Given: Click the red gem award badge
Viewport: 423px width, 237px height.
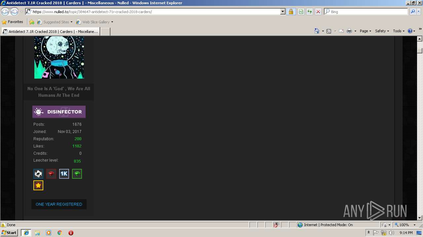Looking at the screenshot, I should coord(51,174).
